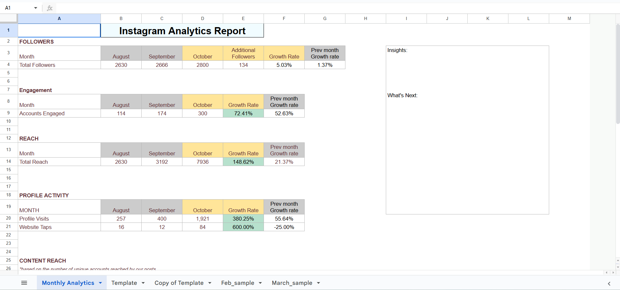Viewport: 620px width, 290px height.
Task: Select the Instagram Analytics Report title cell
Action: click(182, 31)
